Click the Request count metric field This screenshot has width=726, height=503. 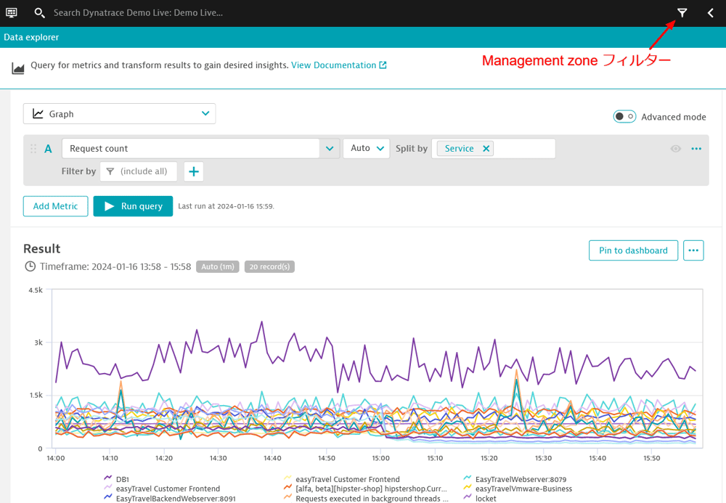click(190, 149)
